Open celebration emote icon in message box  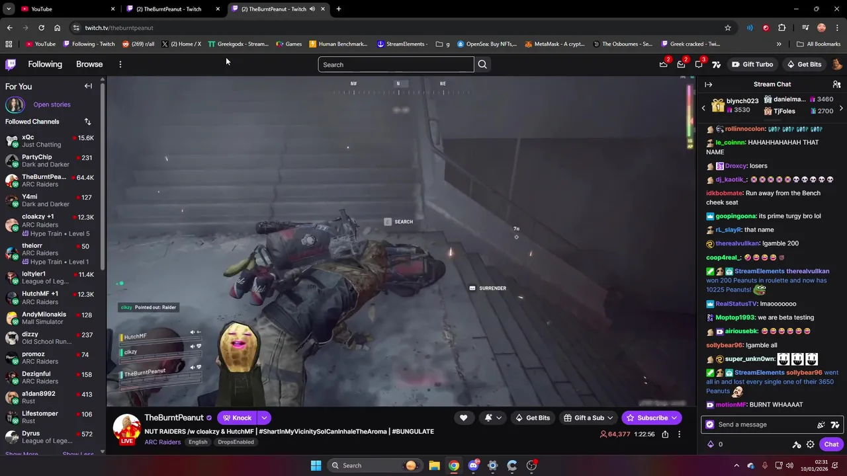[821, 425]
